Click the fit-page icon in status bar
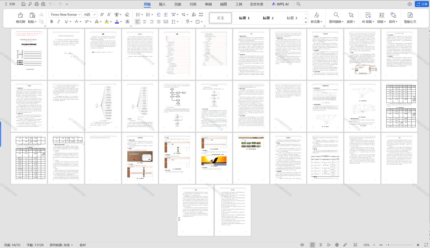Screen dimensions: 430x248 coord(355,245)
